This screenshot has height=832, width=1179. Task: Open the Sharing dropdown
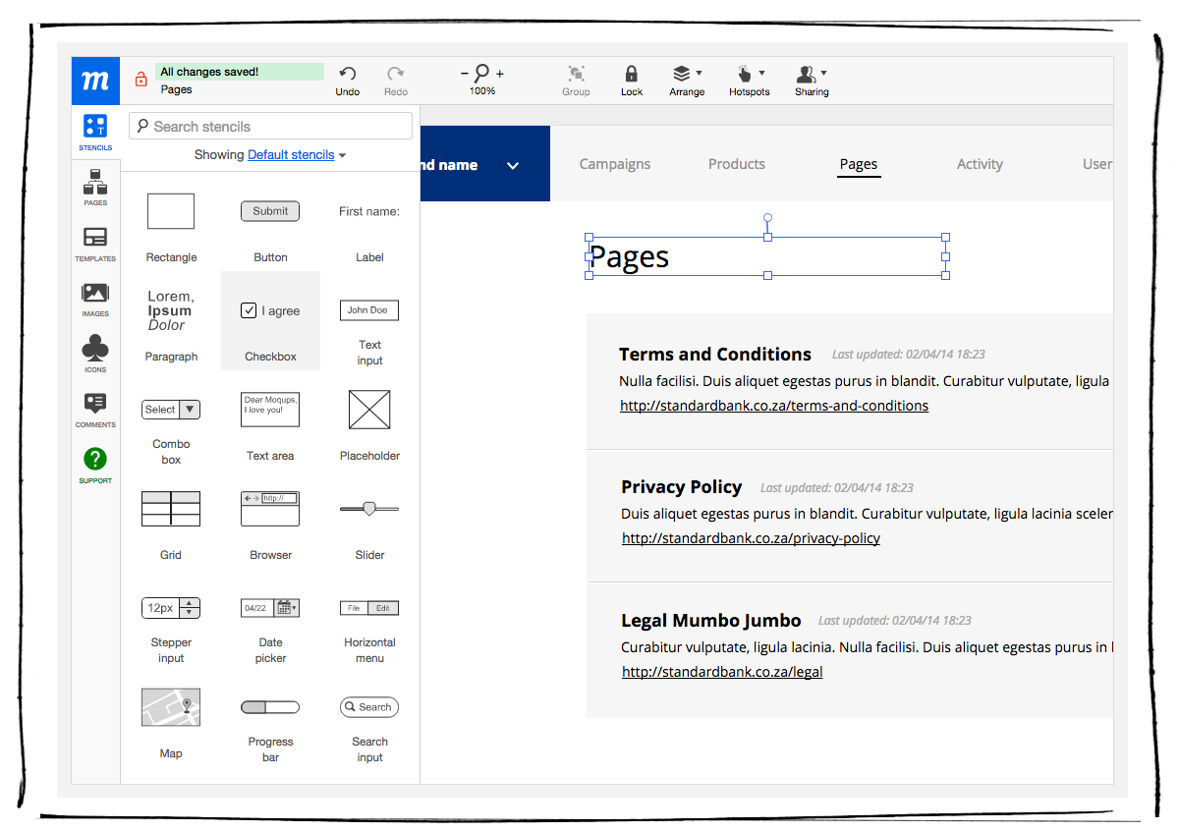click(x=812, y=81)
